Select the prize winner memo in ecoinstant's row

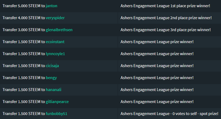157,42
